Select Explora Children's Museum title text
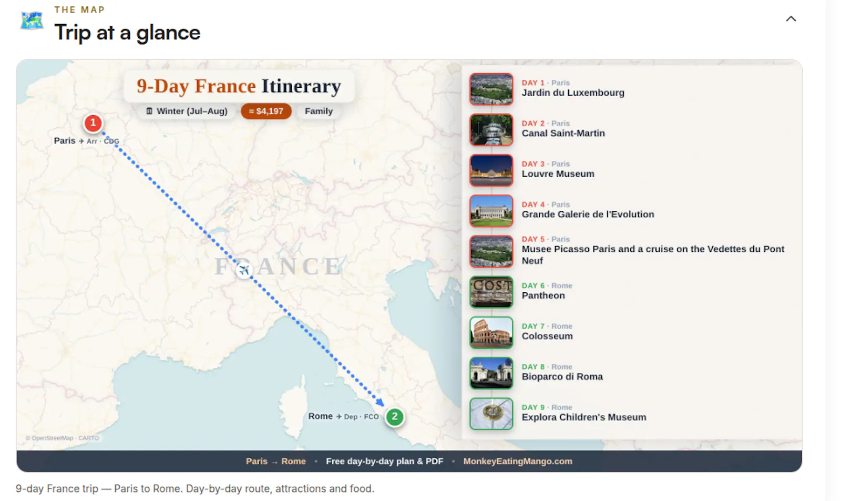This screenshot has width=841, height=501. [583, 417]
